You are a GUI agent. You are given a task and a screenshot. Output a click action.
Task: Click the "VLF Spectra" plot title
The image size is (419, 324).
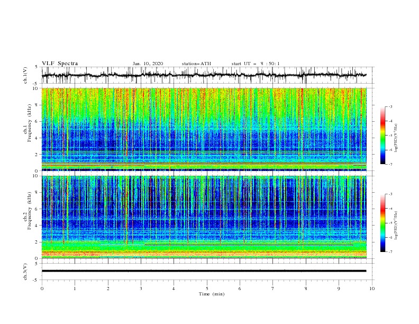[x=60, y=64]
